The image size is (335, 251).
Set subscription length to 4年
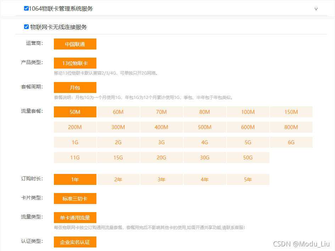click(205, 179)
